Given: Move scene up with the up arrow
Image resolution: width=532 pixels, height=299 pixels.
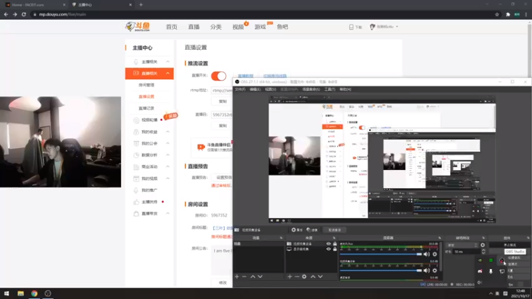Looking at the screenshot, I should (253, 276).
